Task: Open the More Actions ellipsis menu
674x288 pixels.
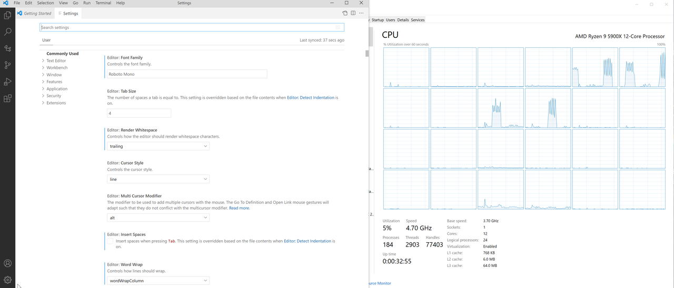Action: [362, 13]
